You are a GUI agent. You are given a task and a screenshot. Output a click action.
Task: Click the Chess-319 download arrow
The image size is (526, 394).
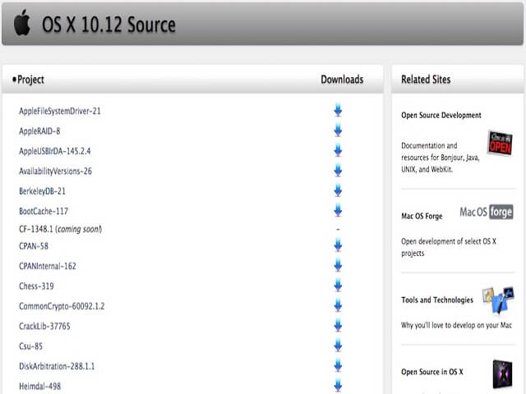coord(338,286)
